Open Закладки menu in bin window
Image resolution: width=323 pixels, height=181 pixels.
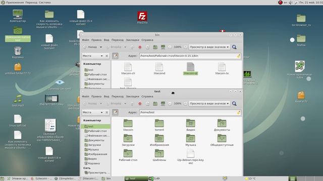[132, 40]
